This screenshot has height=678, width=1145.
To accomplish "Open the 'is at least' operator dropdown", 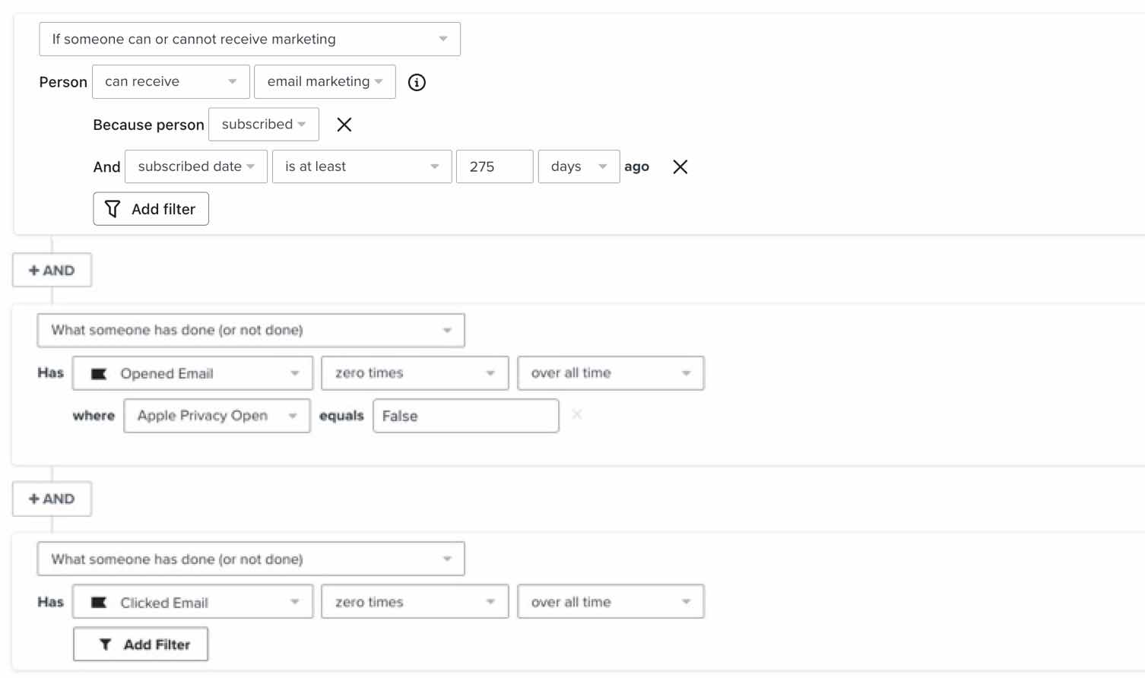I will pyautogui.click(x=362, y=167).
